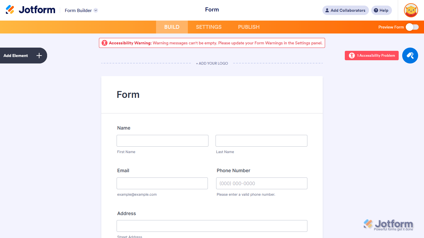Viewport: 424px width, 238px height.
Task: Switch to the SETTINGS tab
Action: click(x=208, y=27)
